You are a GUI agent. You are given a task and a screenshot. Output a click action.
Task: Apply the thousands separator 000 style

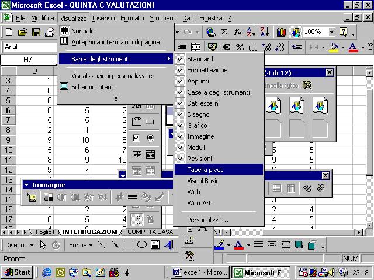click(253, 47)
